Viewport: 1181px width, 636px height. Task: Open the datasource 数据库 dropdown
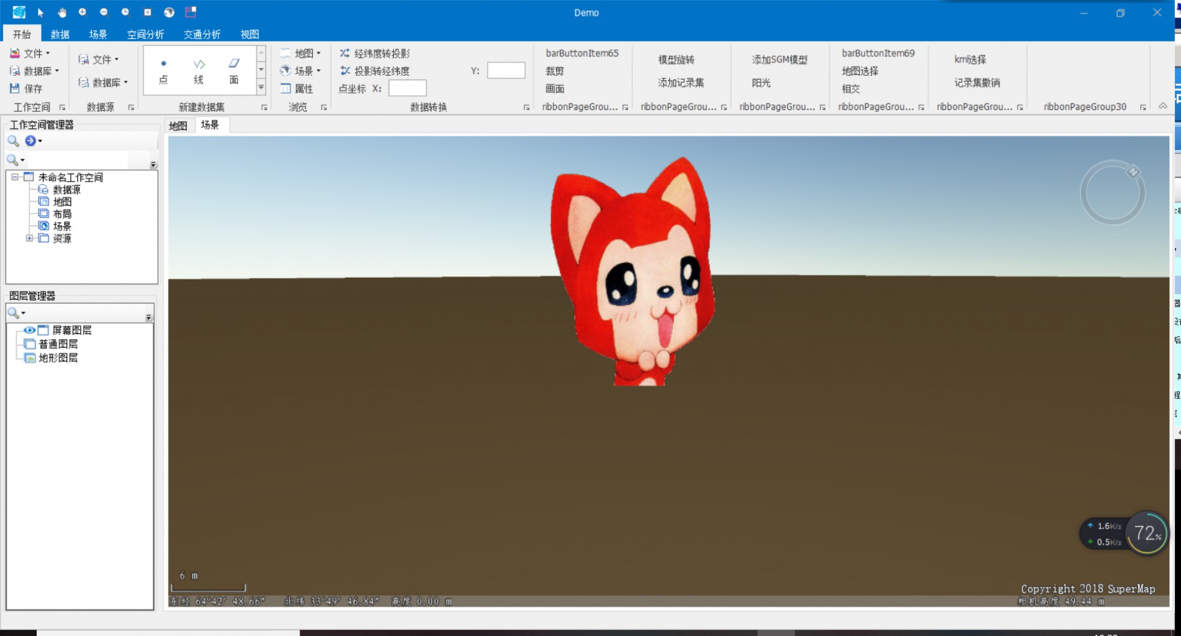coord(103,82)
